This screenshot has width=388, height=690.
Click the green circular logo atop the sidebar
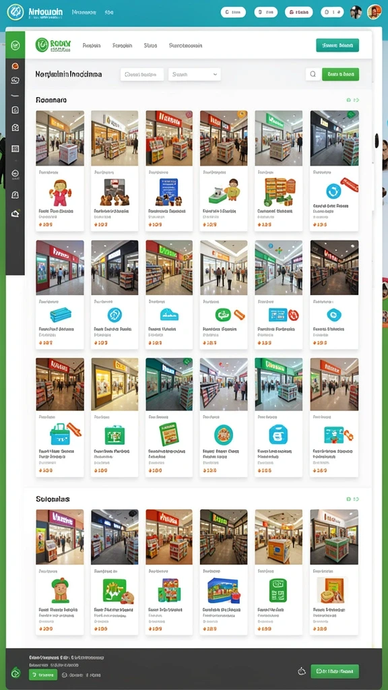pyautogui.click(x=15, y=45)
